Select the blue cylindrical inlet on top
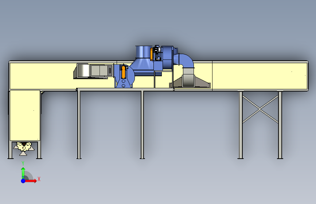Screen dimensions: 316x204 [x=143, y=52]
